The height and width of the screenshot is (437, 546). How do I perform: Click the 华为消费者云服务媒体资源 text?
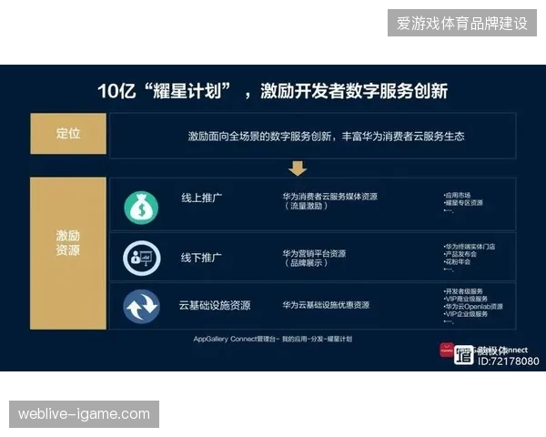tap(329, 197)
